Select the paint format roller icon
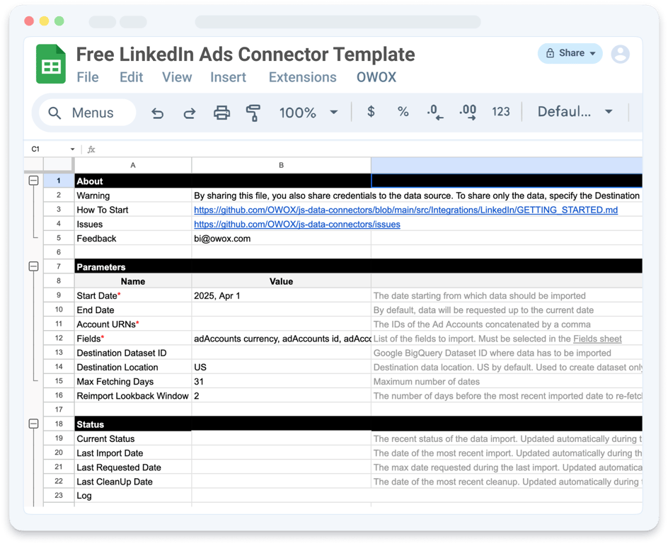The image size is (668, 544). pos(253,113)
